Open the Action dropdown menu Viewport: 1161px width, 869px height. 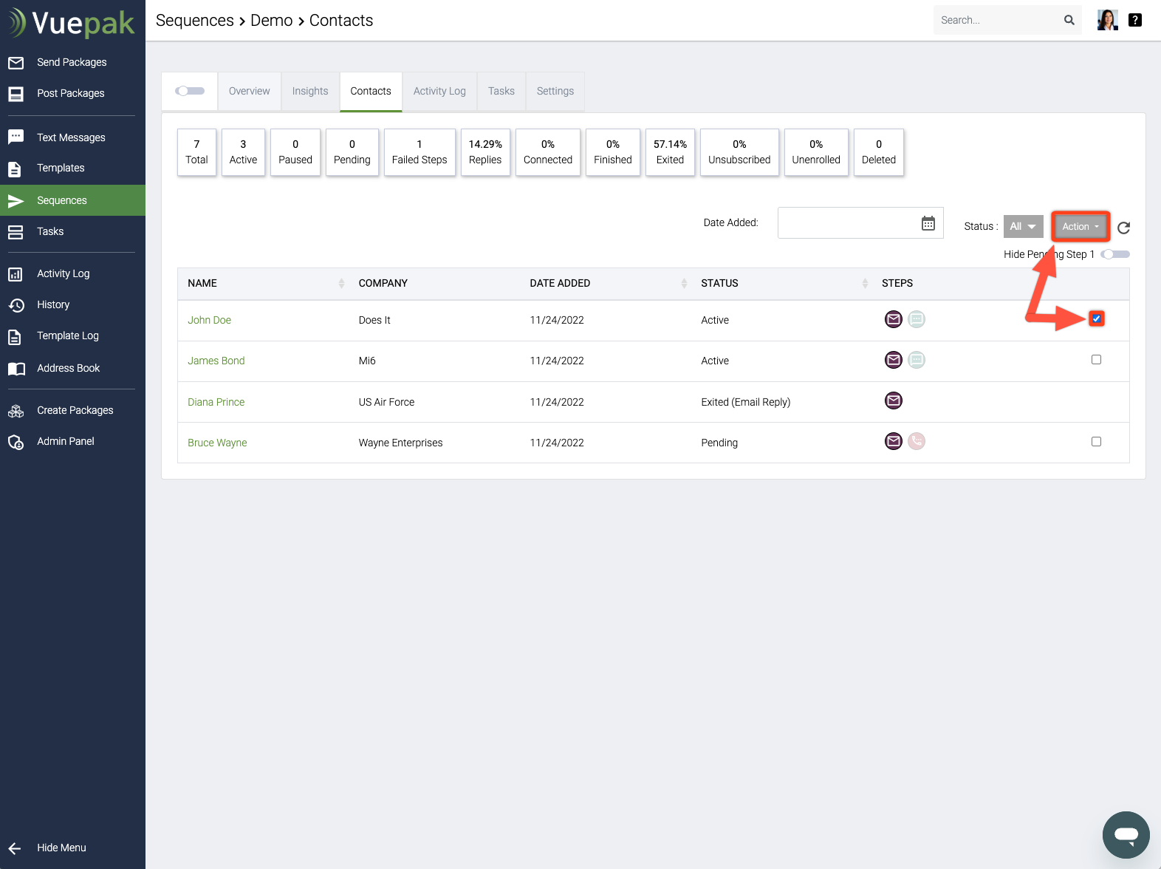[x=1080, y=226]
